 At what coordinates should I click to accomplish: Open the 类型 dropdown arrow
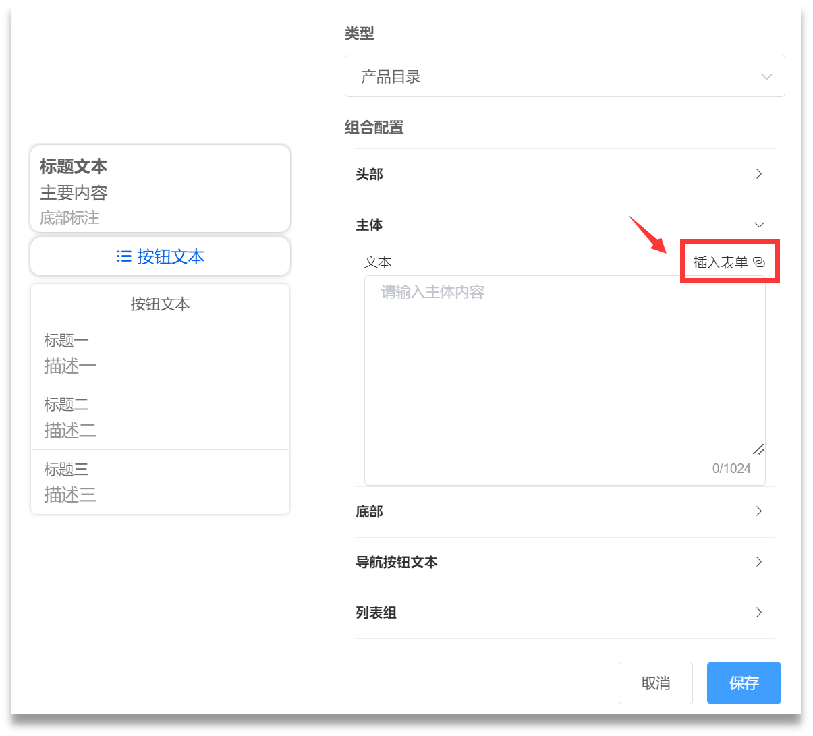pos(766,76)
